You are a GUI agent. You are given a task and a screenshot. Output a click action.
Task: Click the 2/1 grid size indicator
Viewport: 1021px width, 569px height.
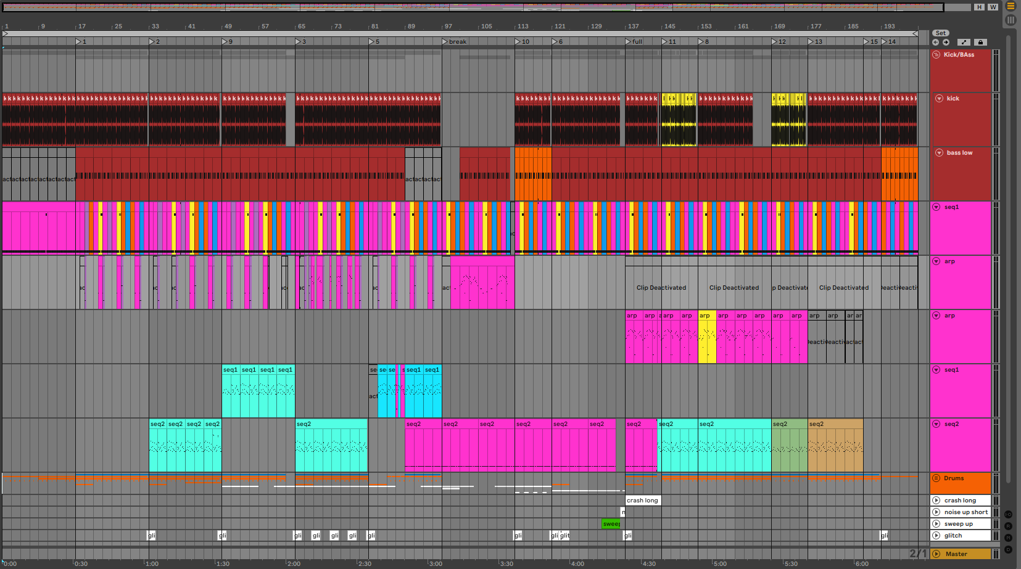(918, 554)
